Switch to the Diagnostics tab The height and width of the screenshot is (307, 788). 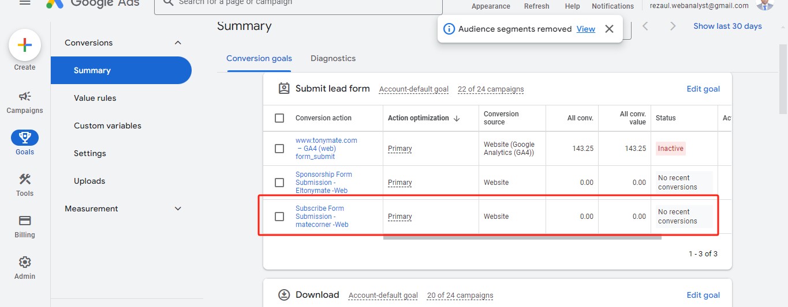coord(333,58)
